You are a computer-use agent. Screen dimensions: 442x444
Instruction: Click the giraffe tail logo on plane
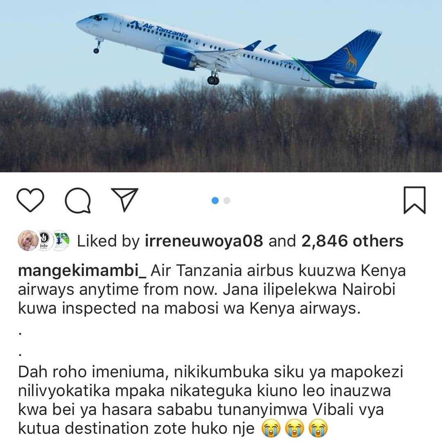tap(351, 58)
